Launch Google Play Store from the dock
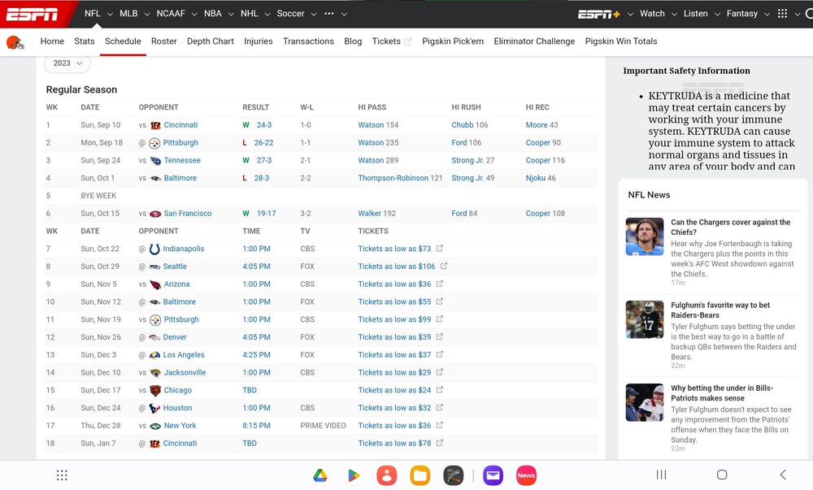813x490 pixels. 354,475
